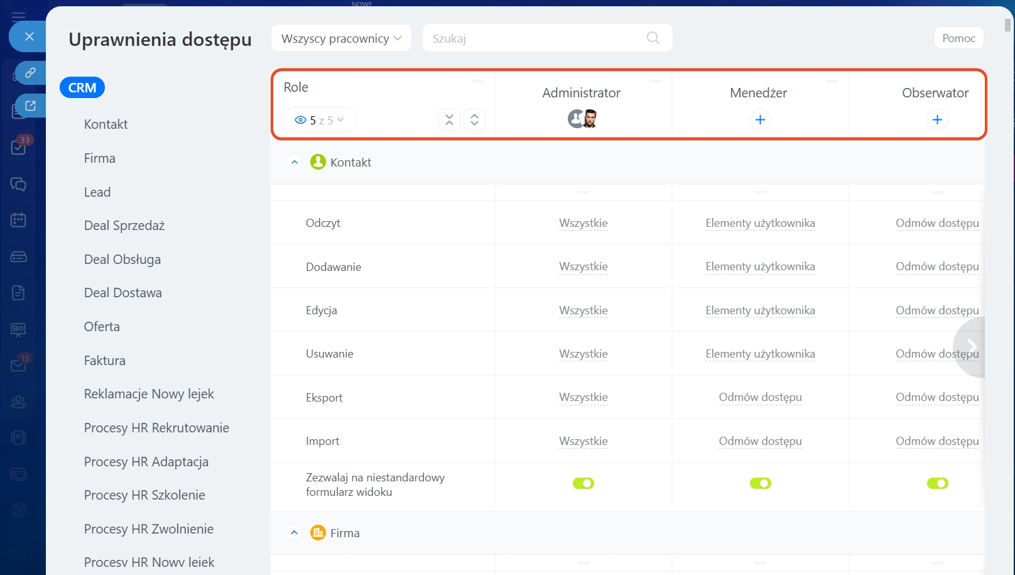Disable custom view form toggle for Administrator

pos(583,483)
